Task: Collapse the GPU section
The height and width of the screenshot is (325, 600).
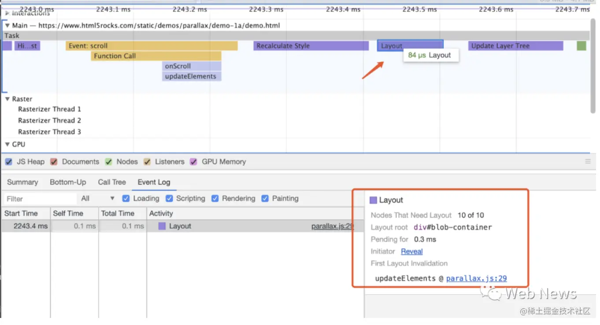Action: coord(7,144)
